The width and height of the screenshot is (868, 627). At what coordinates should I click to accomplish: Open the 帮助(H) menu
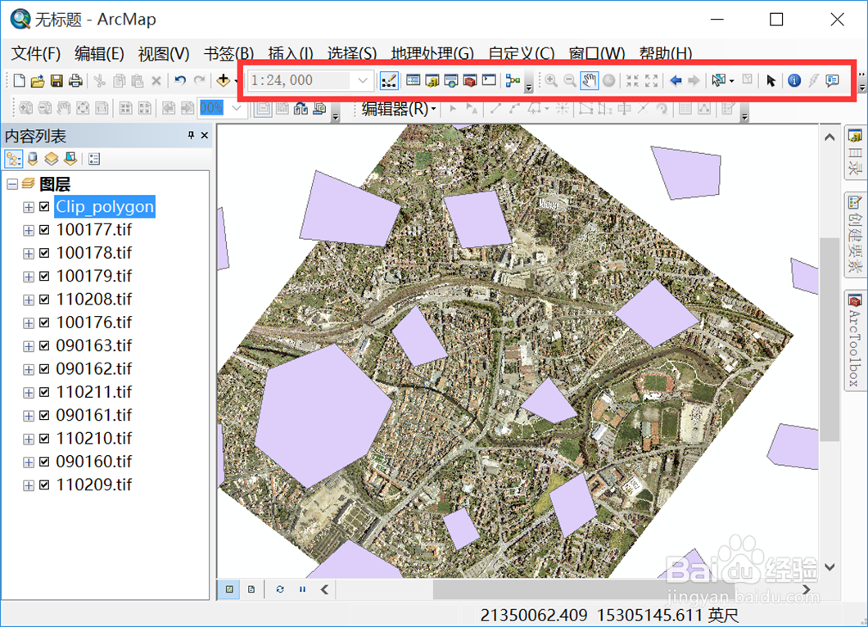(x=666, y=54)
